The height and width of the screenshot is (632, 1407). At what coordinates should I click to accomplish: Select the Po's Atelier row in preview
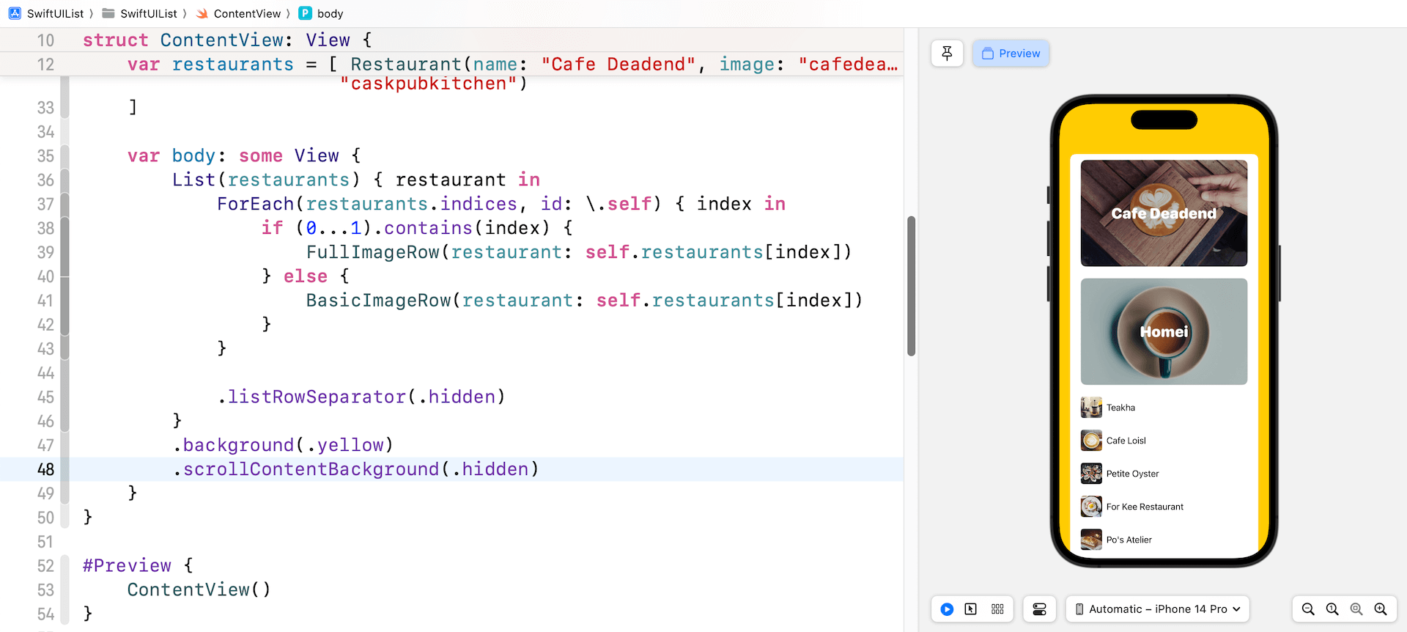(x=1164, y=540)
